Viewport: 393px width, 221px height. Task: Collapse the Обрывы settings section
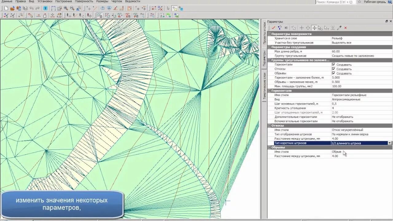269,147
